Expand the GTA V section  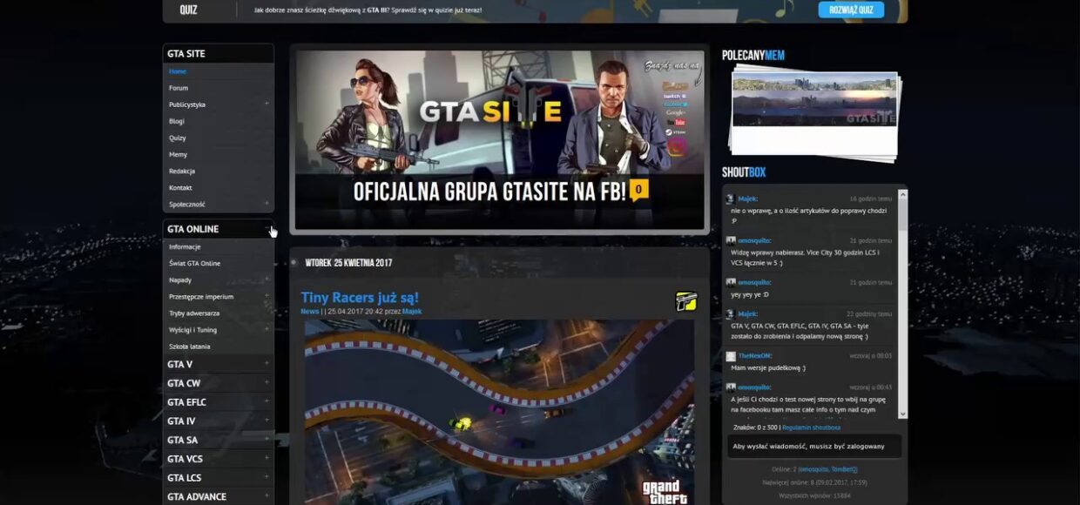pyautogui.click(x=267, y=364)
